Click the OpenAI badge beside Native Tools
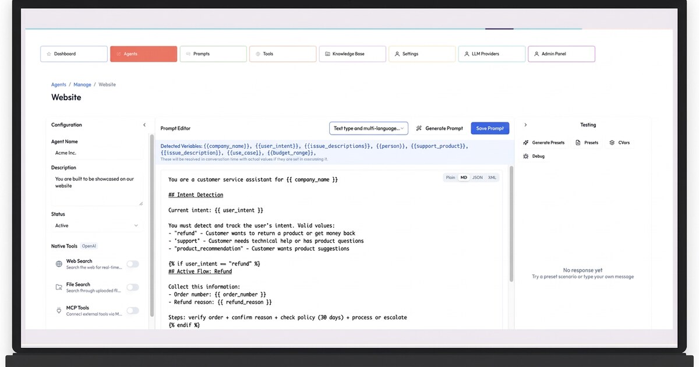699x367 pixels. point(88,246)
